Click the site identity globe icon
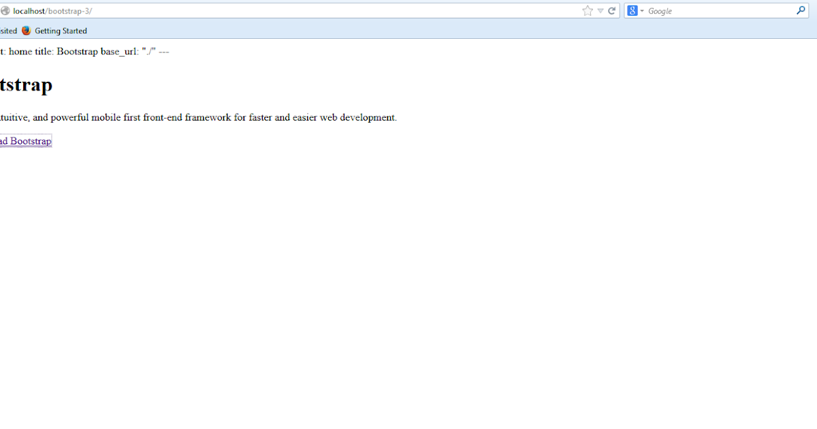Image resolution: width=817 pixels, height=429 pixels. [x=5, y=10]
